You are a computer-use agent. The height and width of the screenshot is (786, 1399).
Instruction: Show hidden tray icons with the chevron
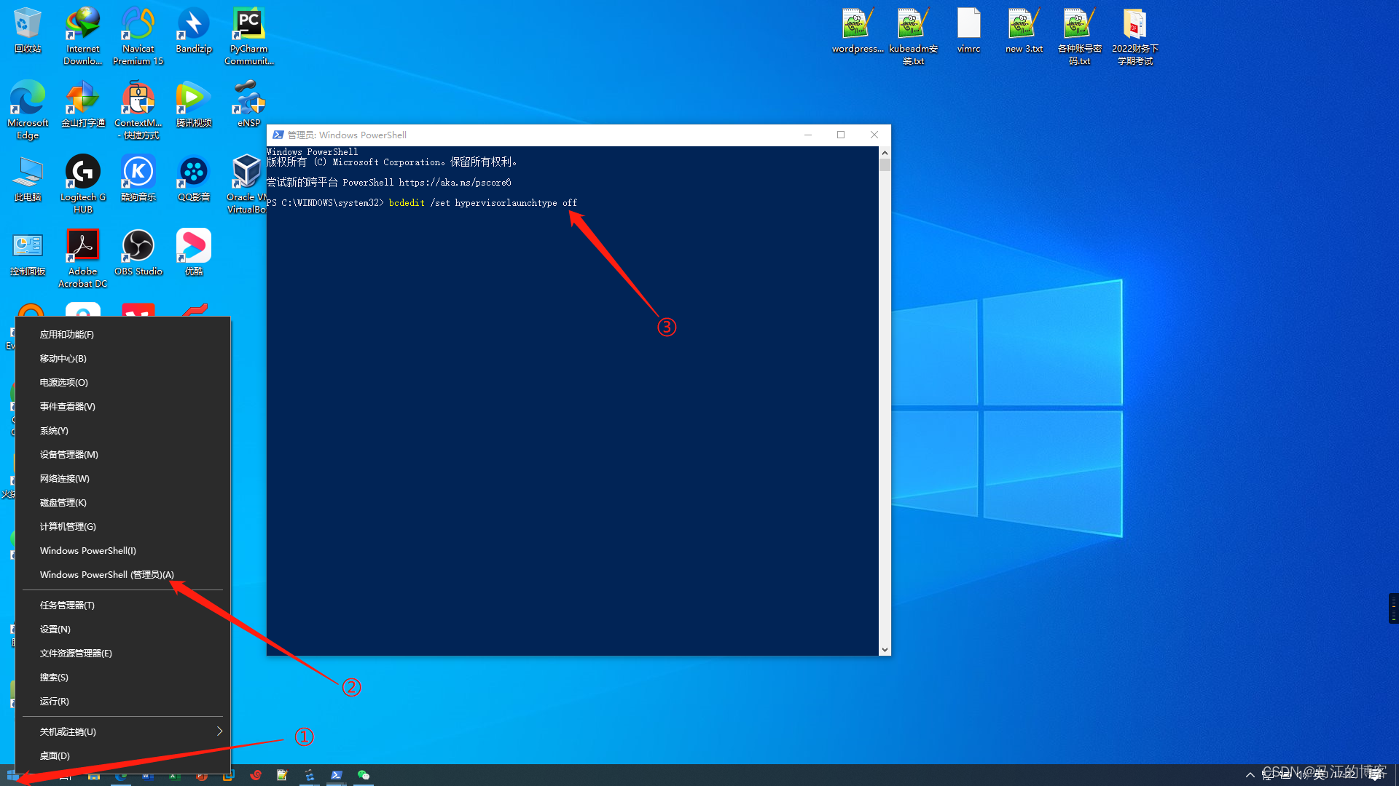pyautogui.click(x=1250, y=775)
